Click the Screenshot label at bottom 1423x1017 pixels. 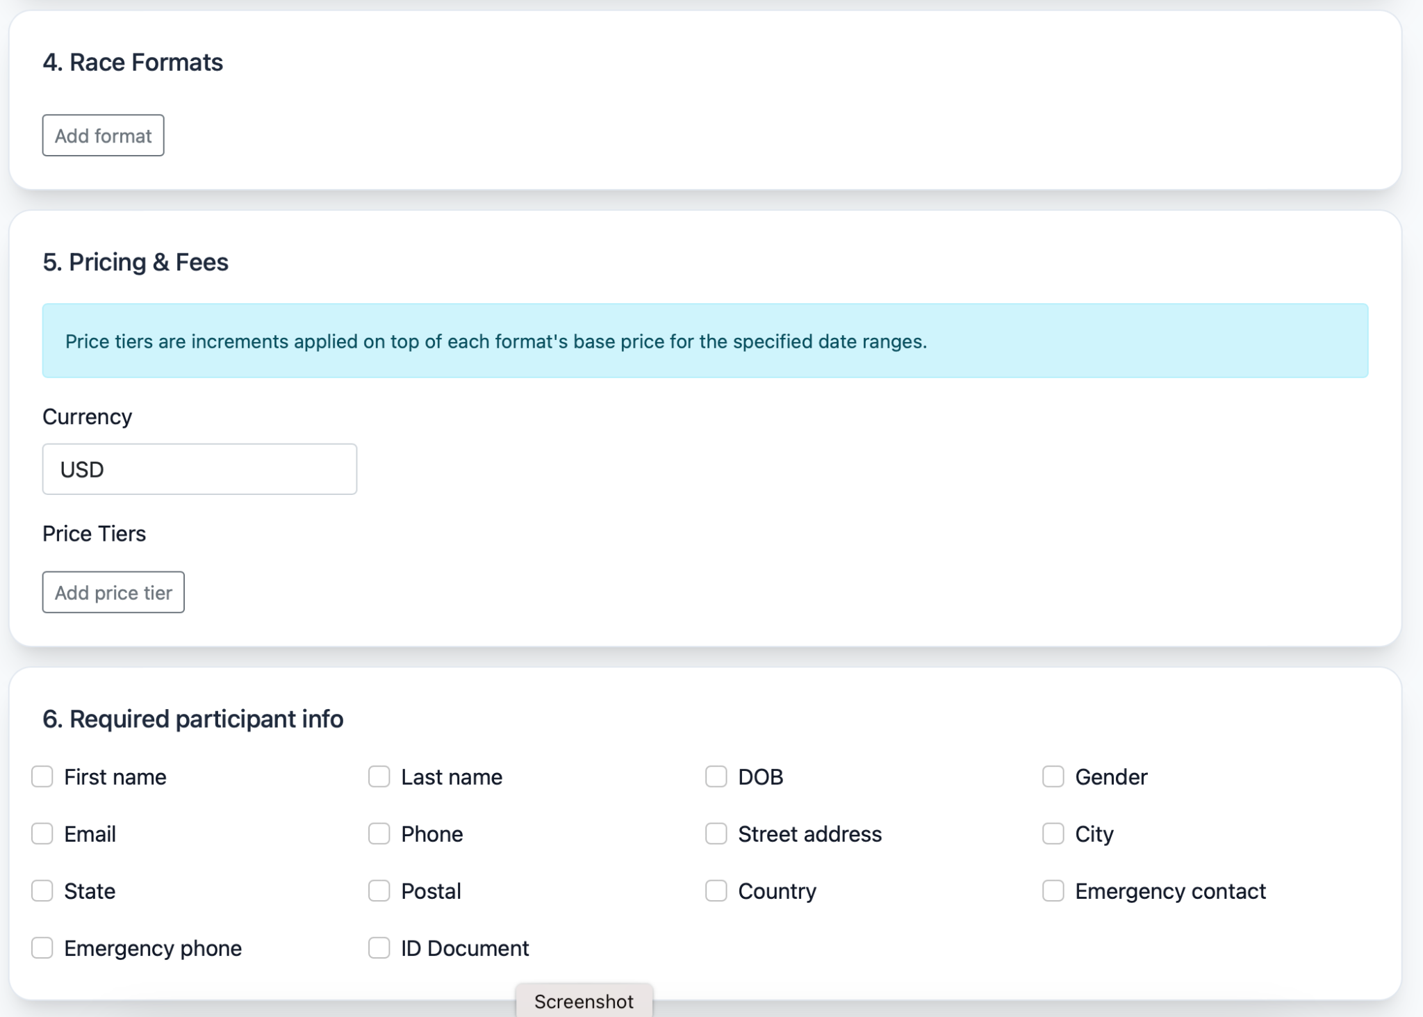click(584, 1001)
